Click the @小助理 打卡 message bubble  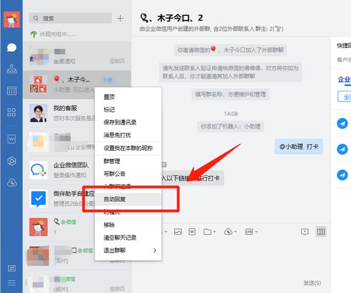pyautogui.click(x=299, y=146)
